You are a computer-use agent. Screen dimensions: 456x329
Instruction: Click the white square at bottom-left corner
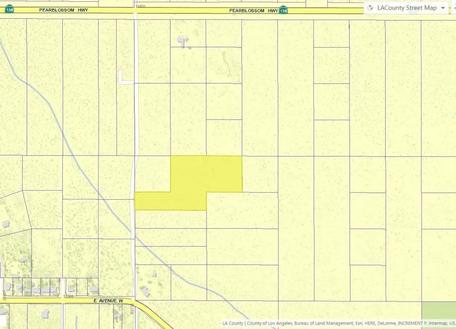tap(3, 321)
